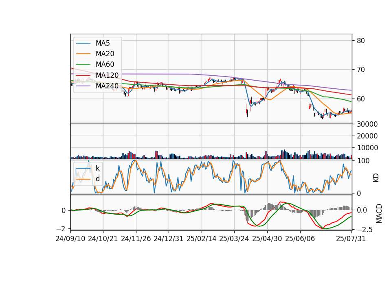Click the MA5 legend label
This screenshot has height=281, width=391.
pyautogui.click(x=103, y=43)
